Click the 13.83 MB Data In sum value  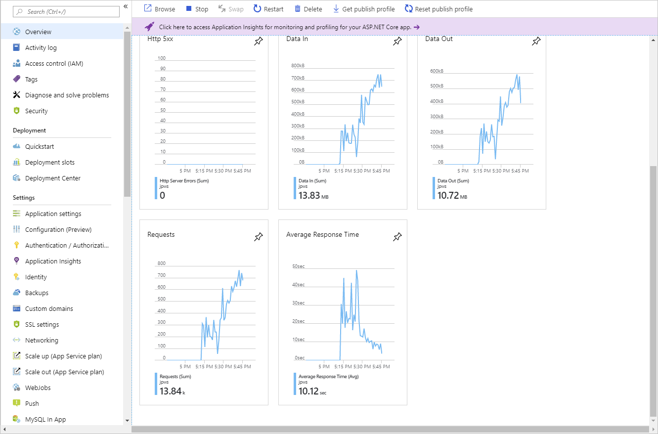[313, 196]
